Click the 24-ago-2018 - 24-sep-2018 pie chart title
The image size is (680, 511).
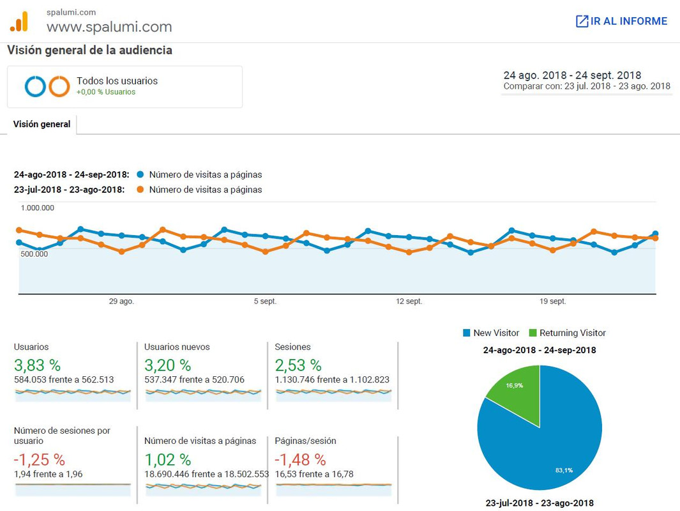[x=540, y=350]
